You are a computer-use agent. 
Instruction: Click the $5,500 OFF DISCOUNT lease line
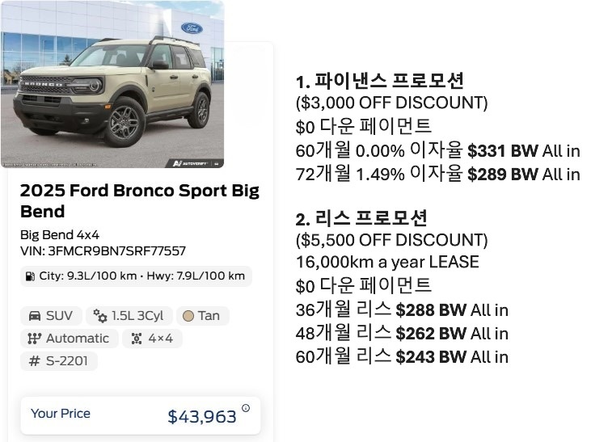pos(392,240)
